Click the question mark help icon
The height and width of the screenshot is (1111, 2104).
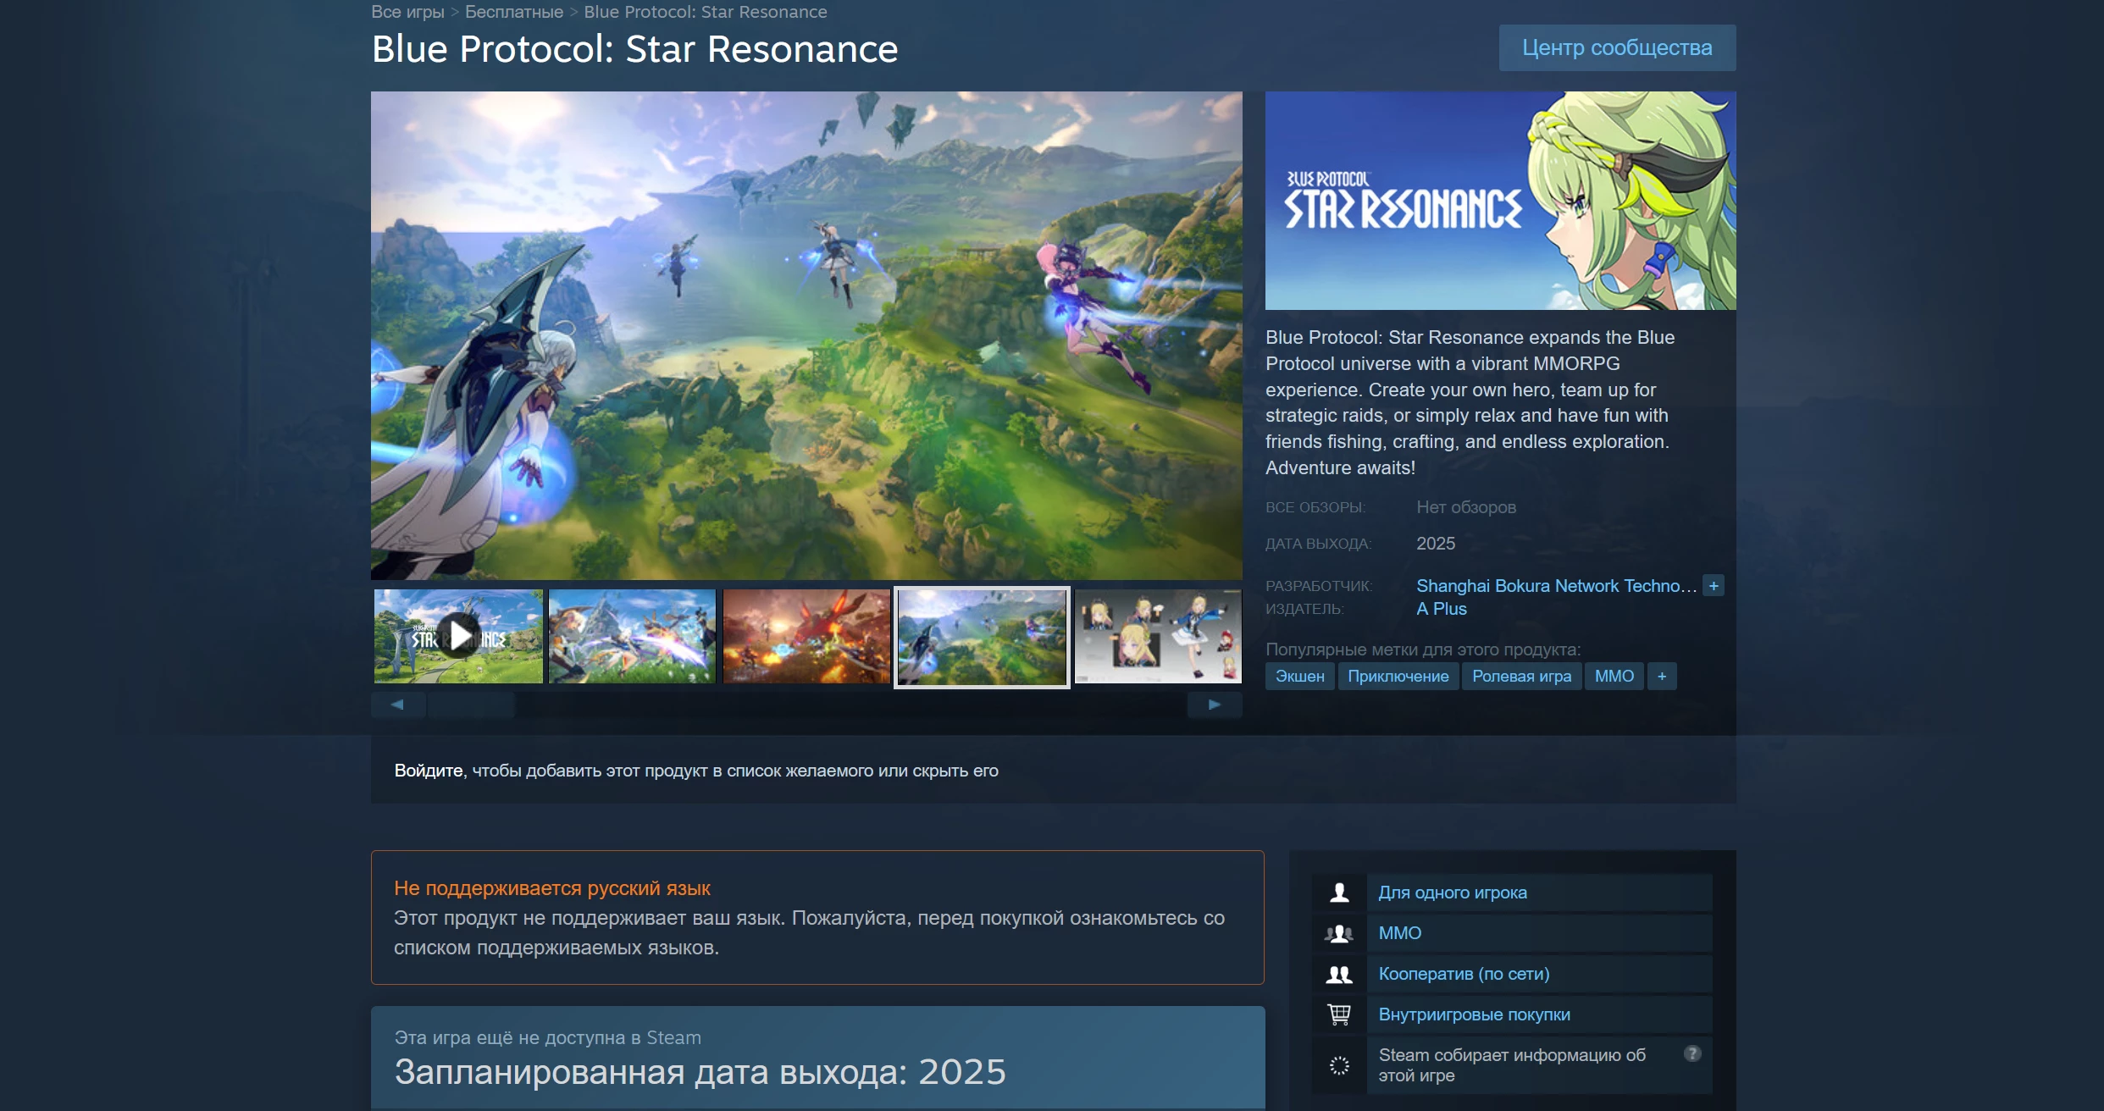tap(1692, 1053)
